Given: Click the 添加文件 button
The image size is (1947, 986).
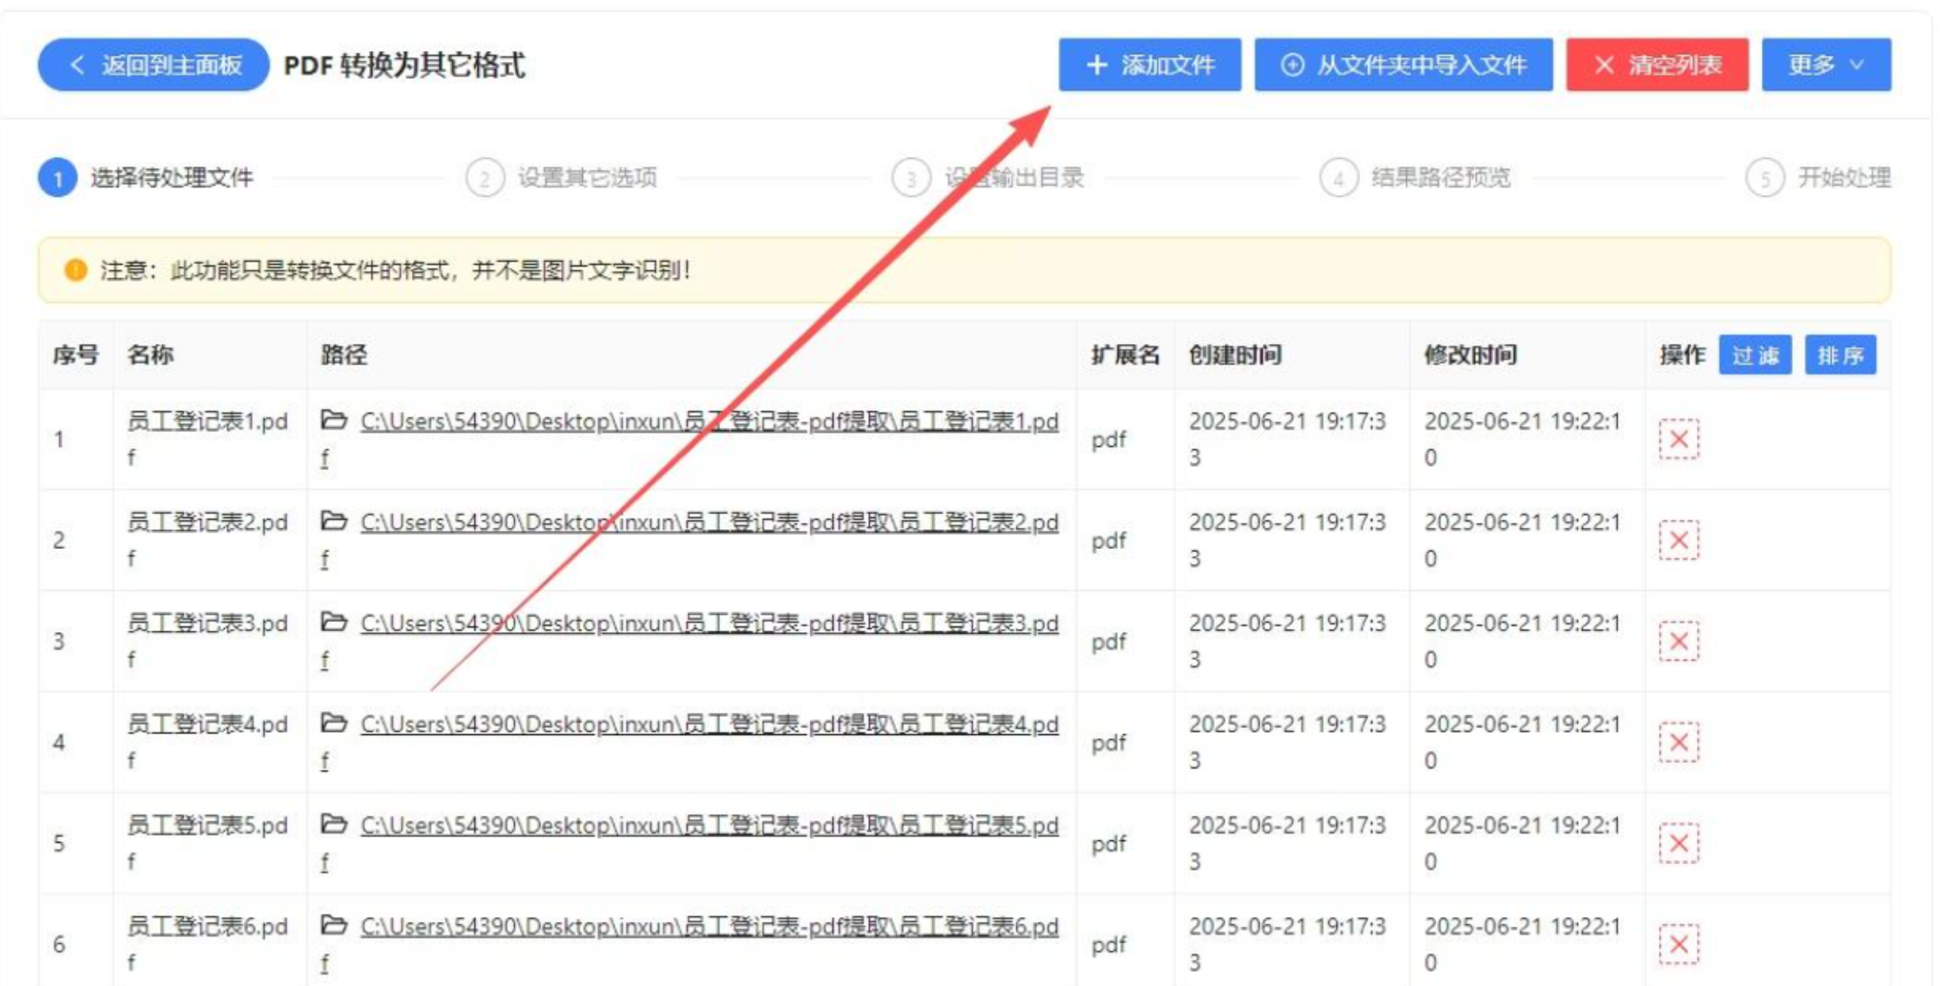Looking at the screenshot, I should point(1149,65).
